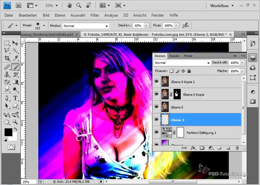The image size is (260, 185).
Task: Toggle lock position
Action: 183,71
